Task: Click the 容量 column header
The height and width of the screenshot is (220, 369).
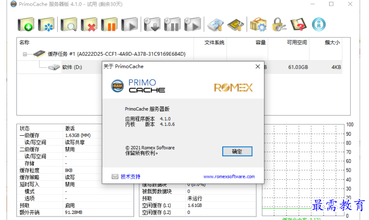Action: click(261, 43)
